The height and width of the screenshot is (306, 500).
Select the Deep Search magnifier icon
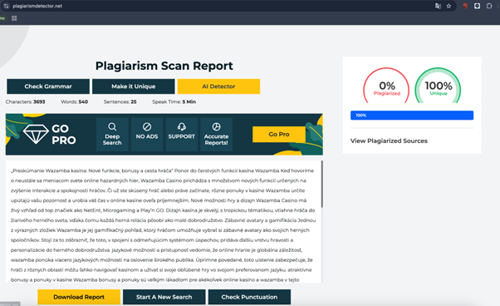pos(112,127)
